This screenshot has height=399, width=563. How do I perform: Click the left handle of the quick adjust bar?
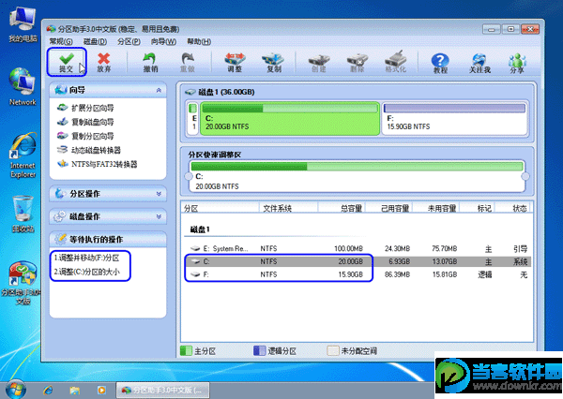[x=189, y=176]
